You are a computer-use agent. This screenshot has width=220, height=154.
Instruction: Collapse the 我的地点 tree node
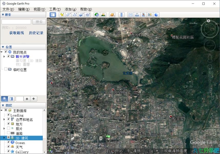point(2,52)
